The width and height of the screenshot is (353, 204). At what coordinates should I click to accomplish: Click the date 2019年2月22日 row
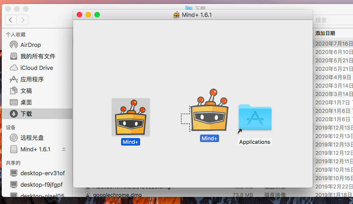(334, 186)
